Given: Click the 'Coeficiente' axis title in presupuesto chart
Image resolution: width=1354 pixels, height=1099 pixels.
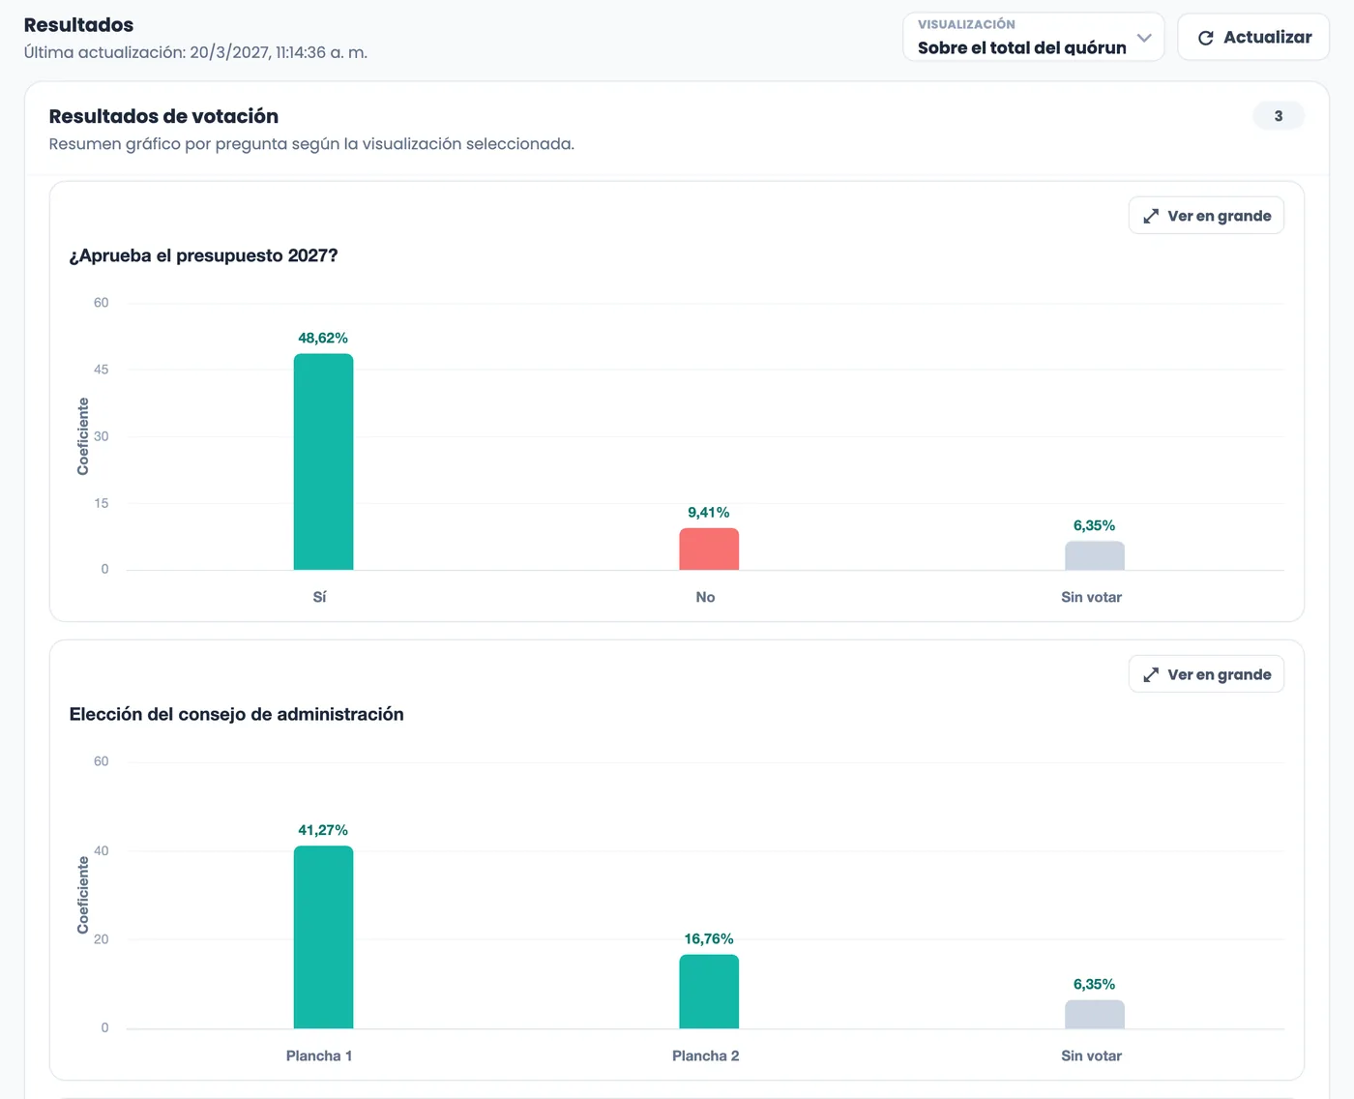Looking at the screenshot, I should [x=83, y=436].
